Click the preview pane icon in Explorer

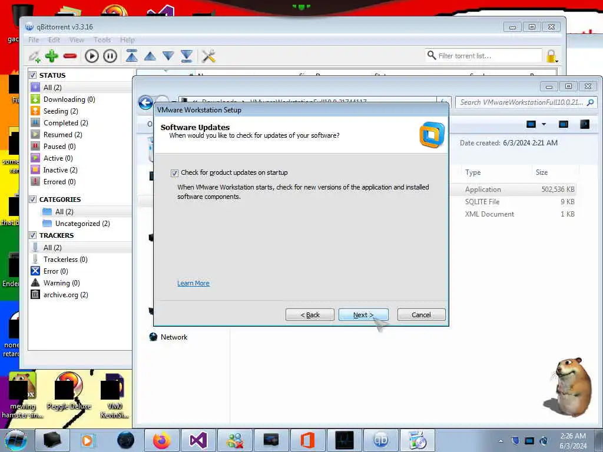(x=564, y=124)
